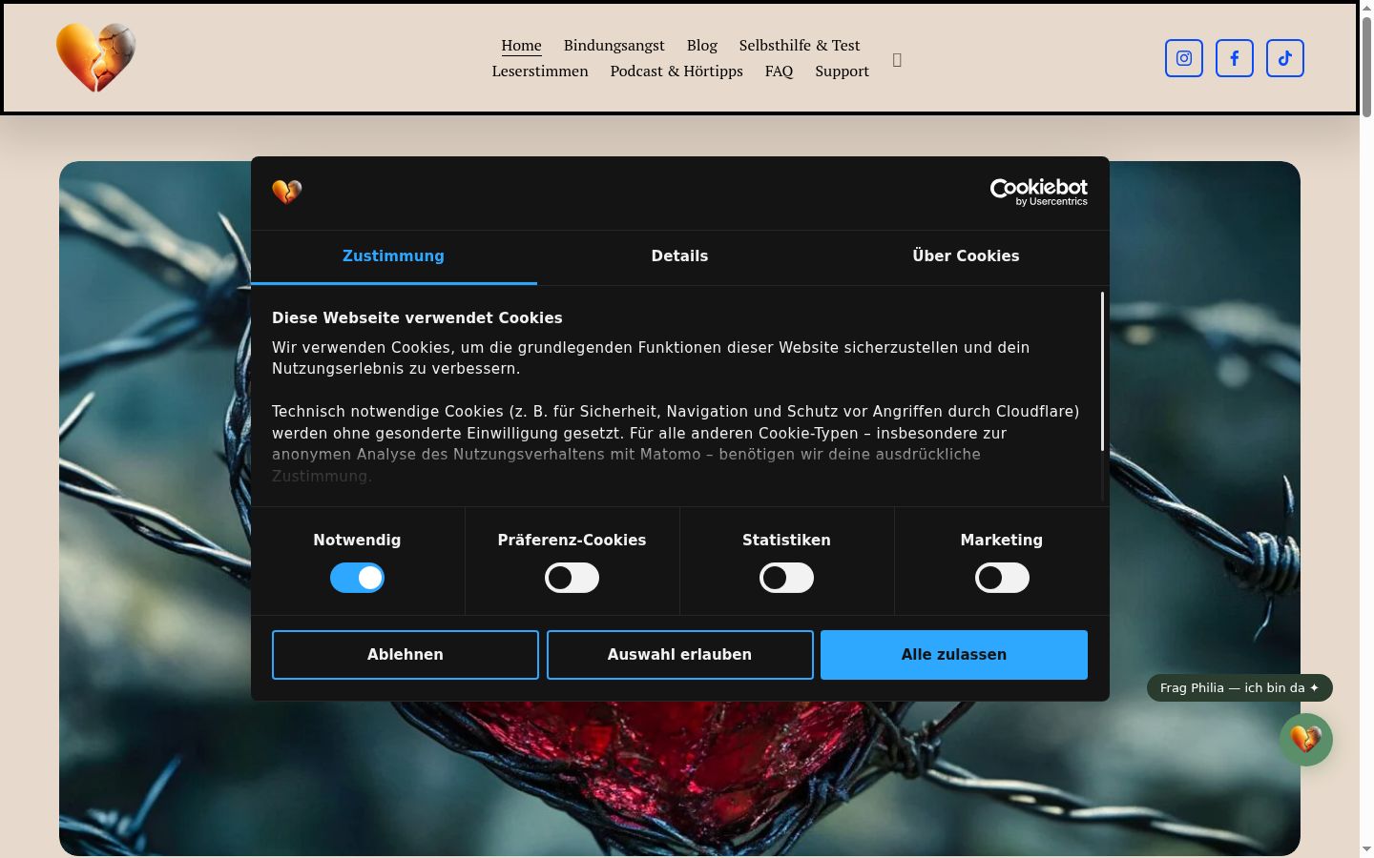Enable the Statistiken cookies switch
Viewport: 1374px width, 858px height.
pos(786,578)
